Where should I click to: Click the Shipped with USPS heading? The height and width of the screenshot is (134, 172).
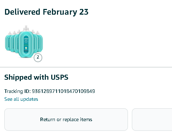(x=36, y=77)
